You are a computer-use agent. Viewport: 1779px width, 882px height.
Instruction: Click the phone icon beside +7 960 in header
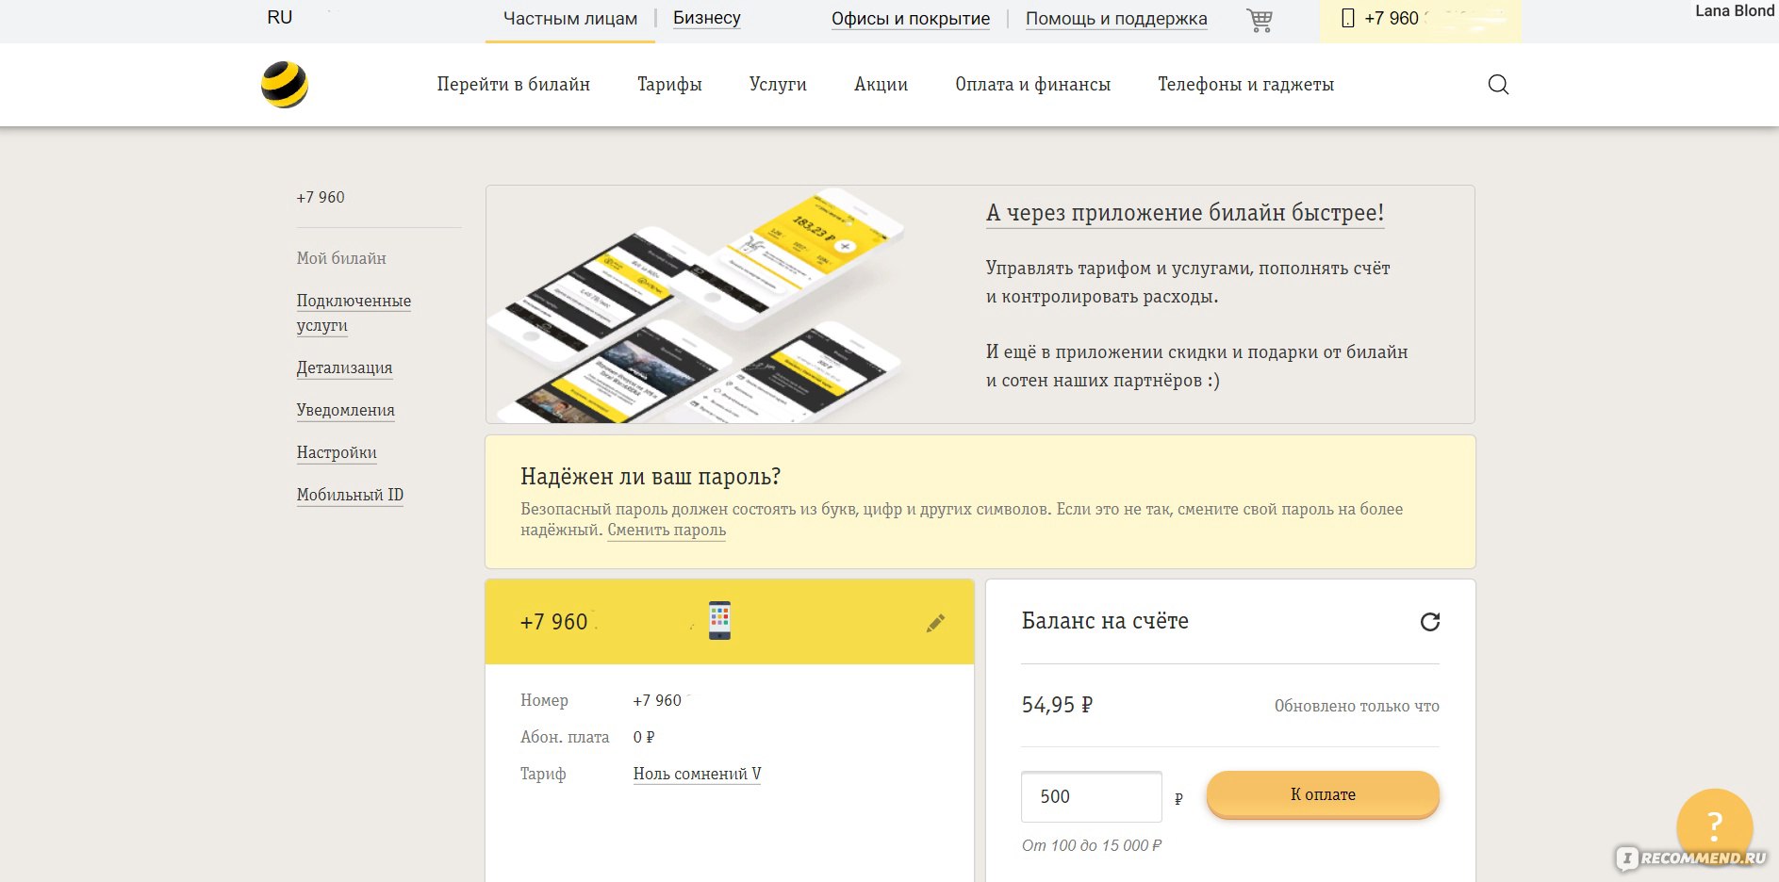(1347, 18)
